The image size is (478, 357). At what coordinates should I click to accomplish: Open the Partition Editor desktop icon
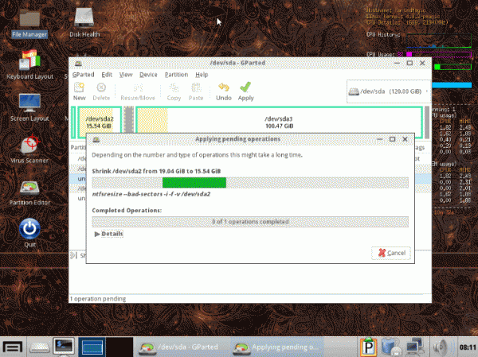click(29, 189)
